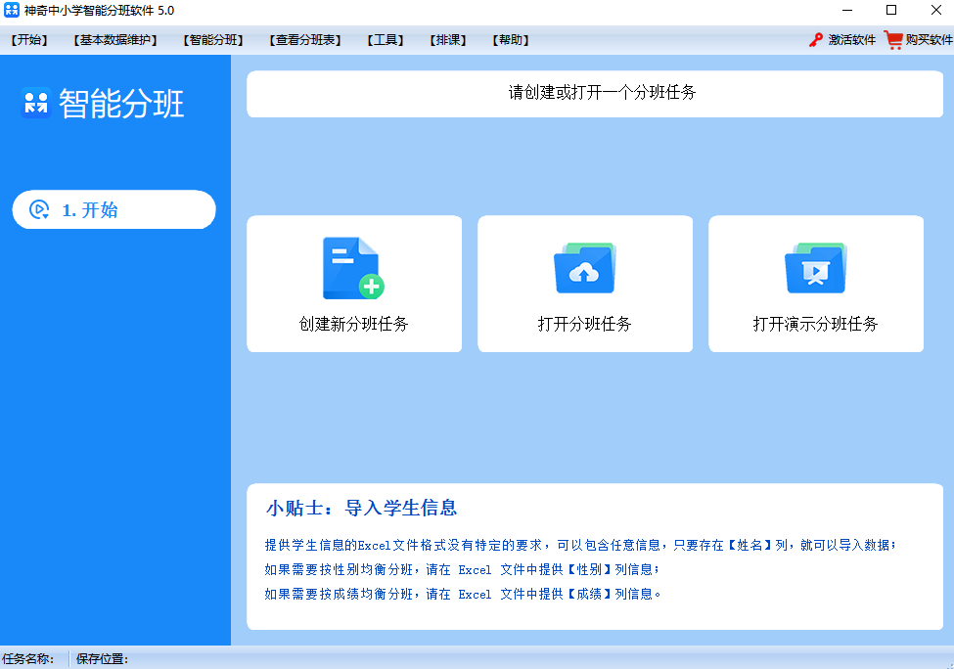
Task: Click the 智能分班 logo icon in the sidebar
Action: tap(35, 105)
